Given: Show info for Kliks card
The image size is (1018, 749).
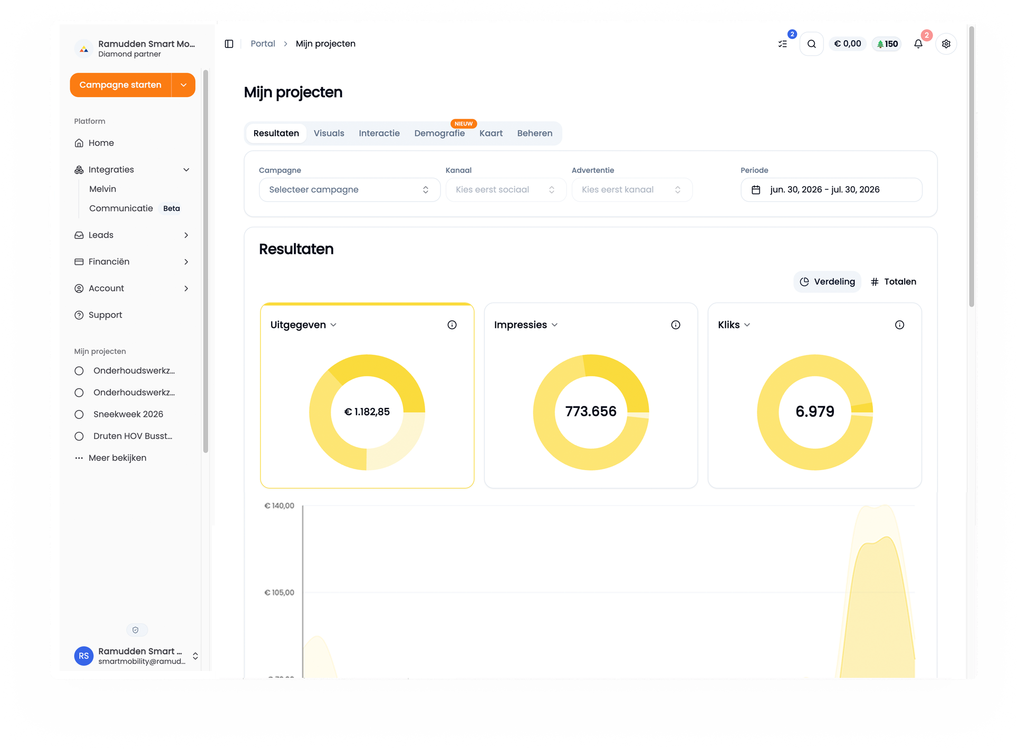Looking at the screenshot, I should 900,325.
